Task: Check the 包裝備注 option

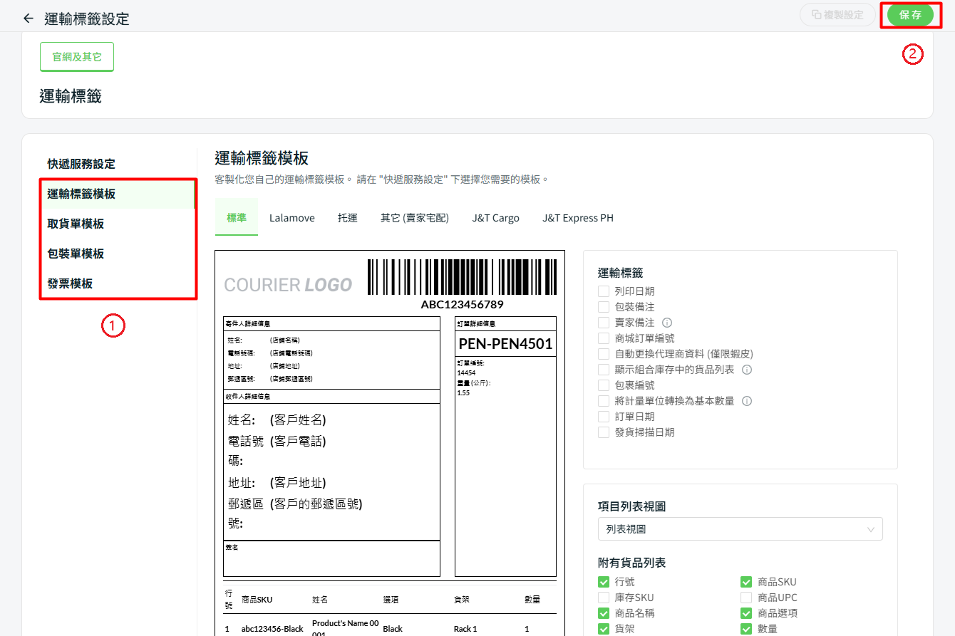Action: pos(604,307)
